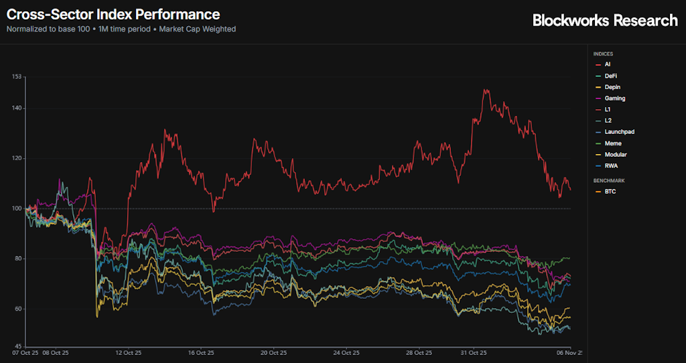686x363 pixels.
Task: Select the Launchpad legend entry
Action: (619, 132)
